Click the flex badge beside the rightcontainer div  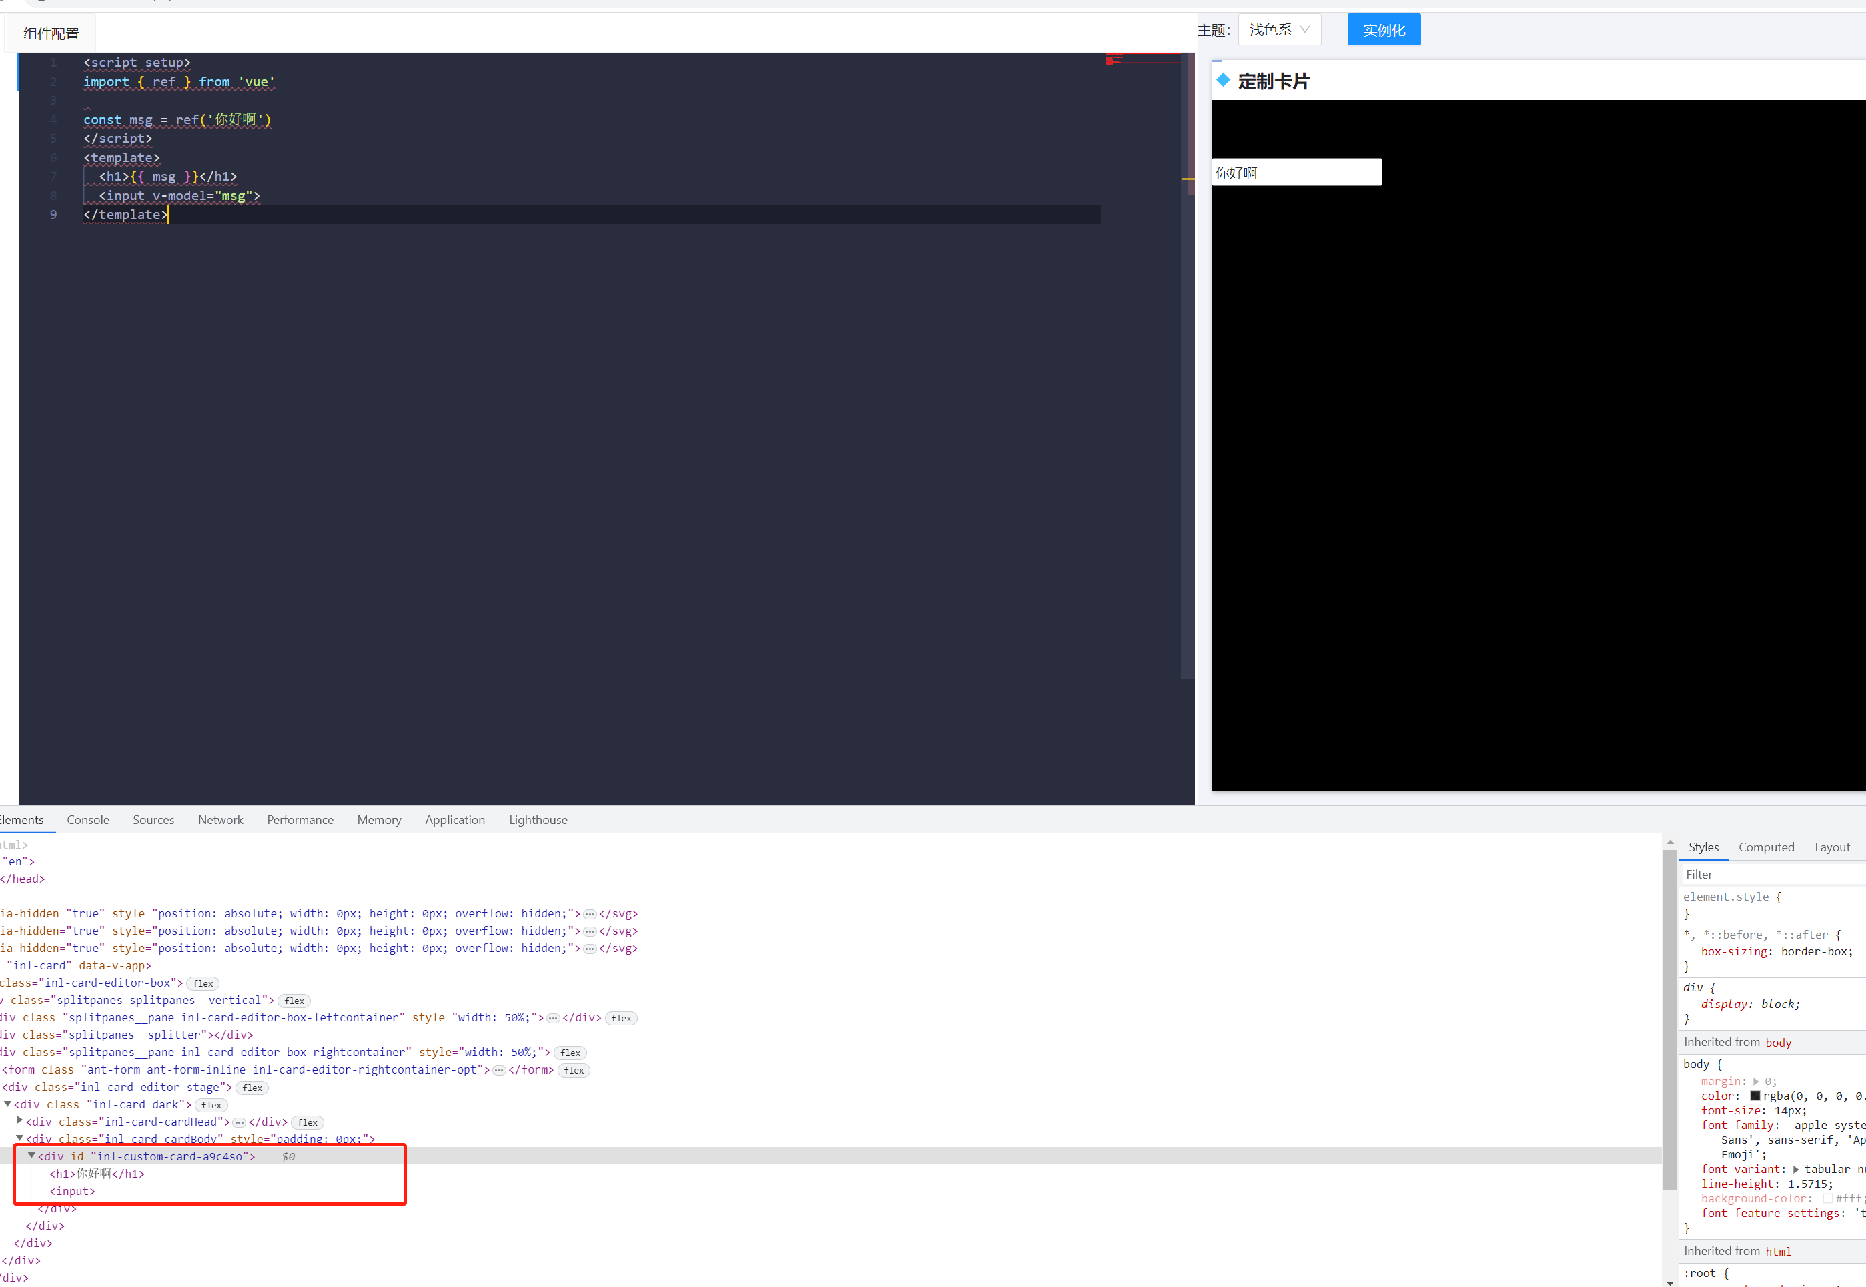(x=570, y=1052)
